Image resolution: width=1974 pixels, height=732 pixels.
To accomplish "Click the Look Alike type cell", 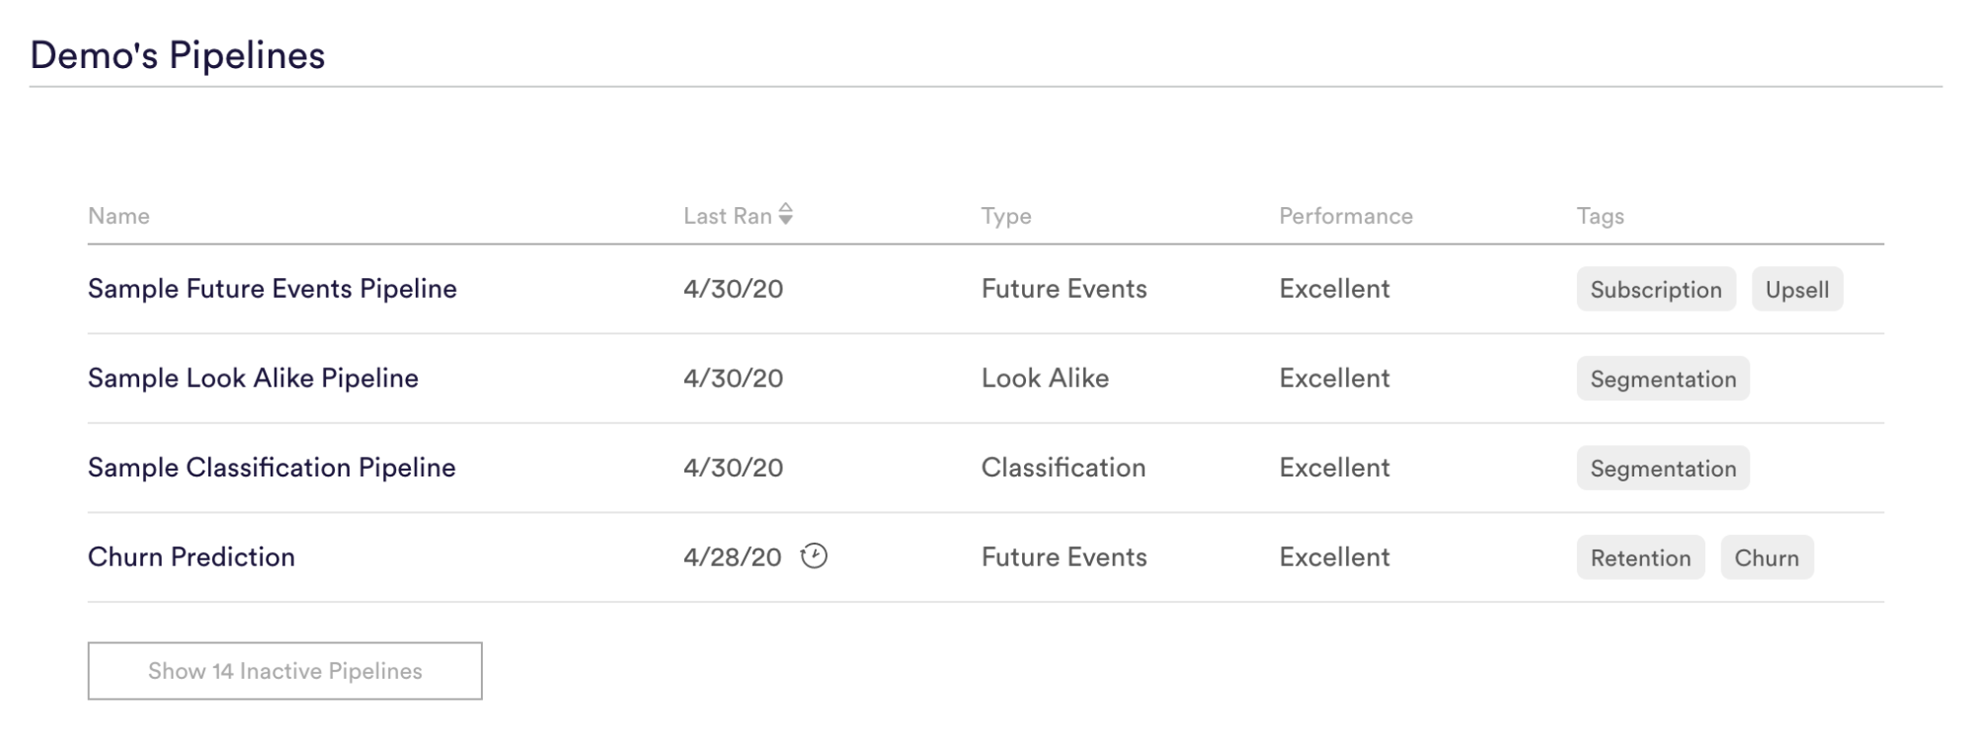I will pyautogui.click(x=1045, y=378).
